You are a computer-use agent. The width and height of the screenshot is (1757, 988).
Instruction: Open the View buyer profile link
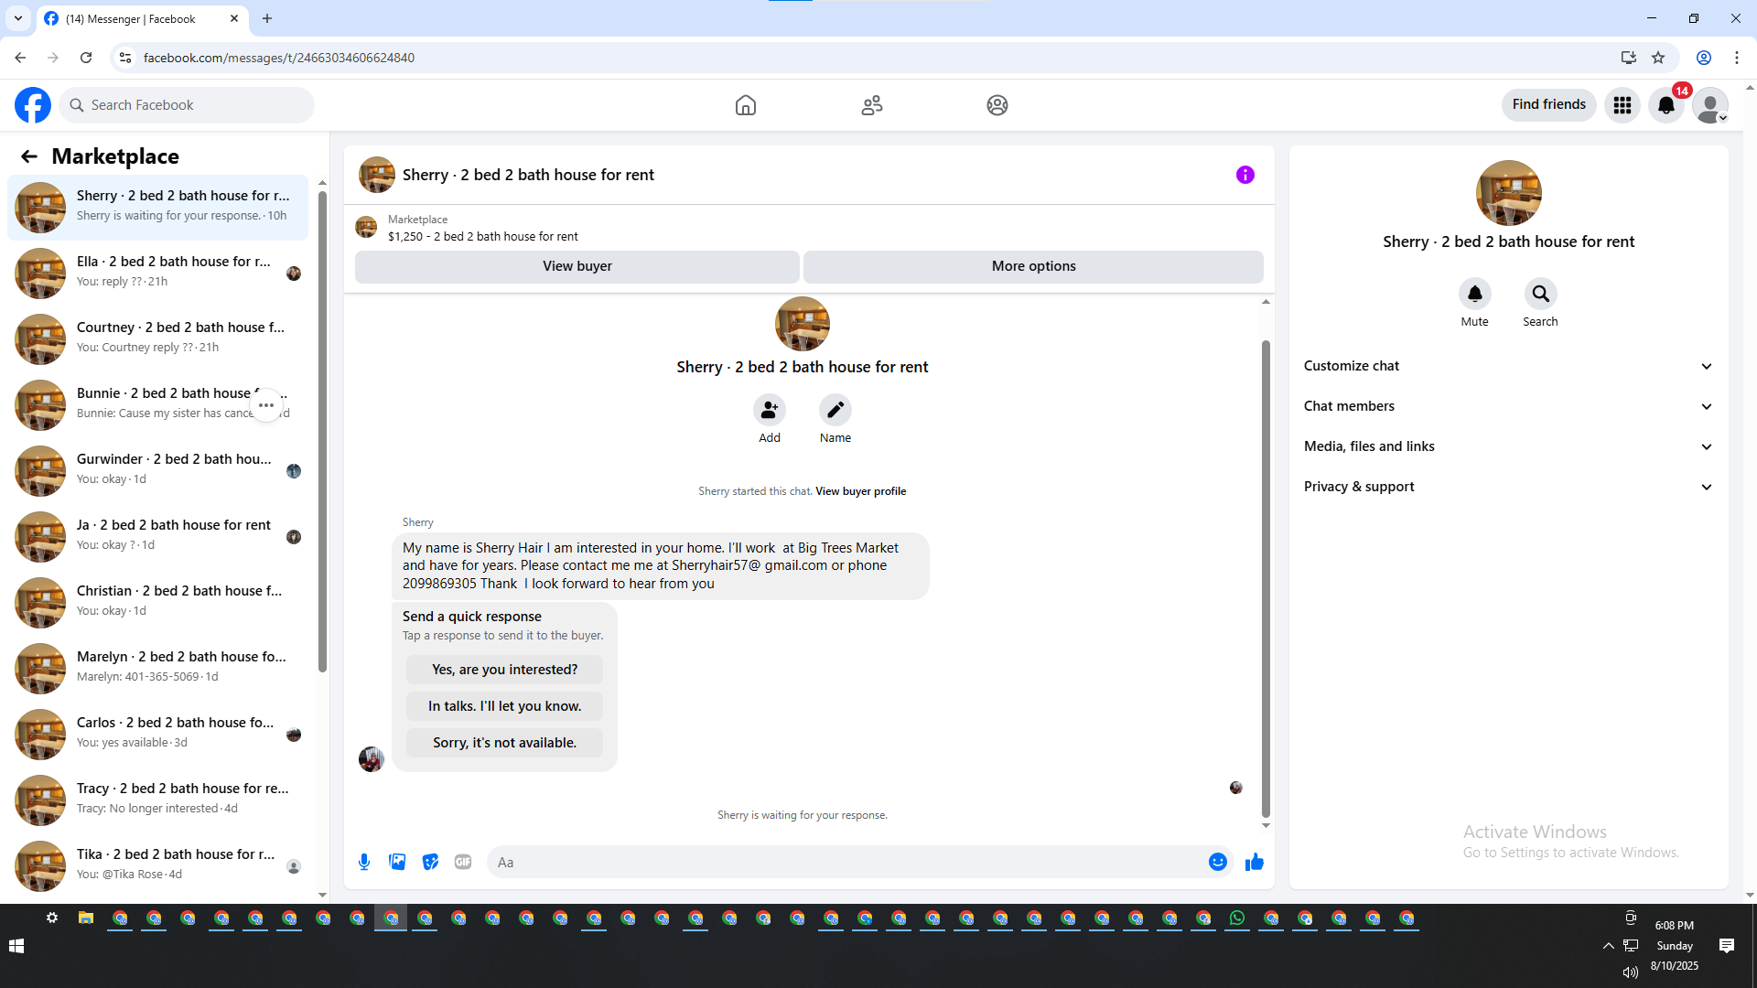click(860, 491)
